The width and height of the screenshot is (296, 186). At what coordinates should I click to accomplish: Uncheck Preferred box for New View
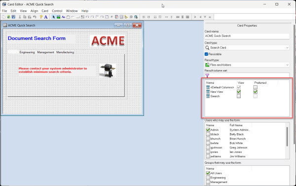point(256,92)
